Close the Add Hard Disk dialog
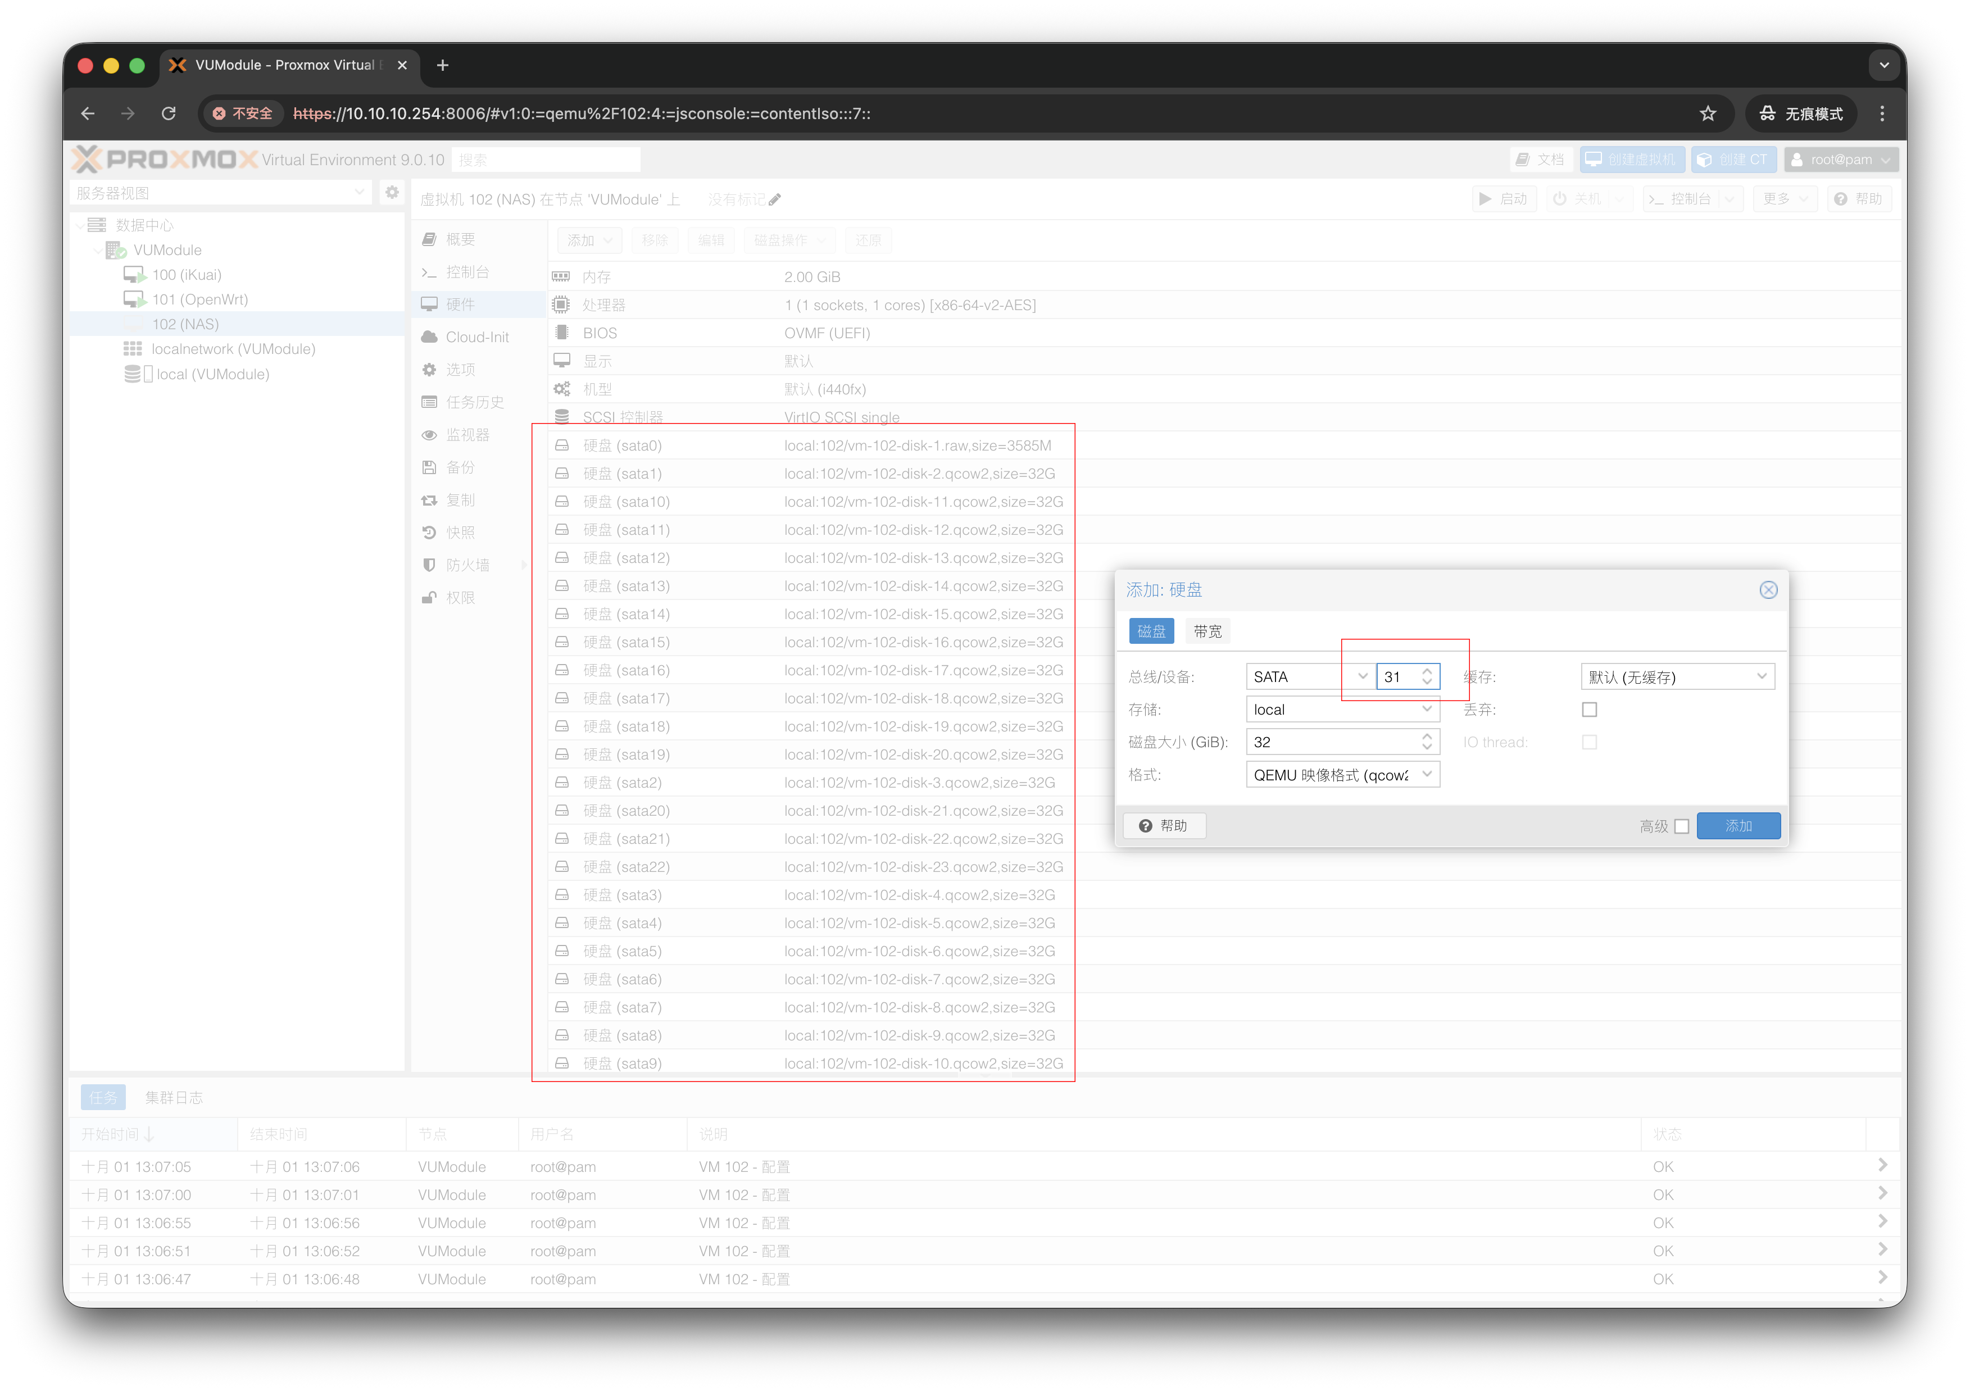The width and height of the screenshot is (1970, 1391). point(1768,589)
